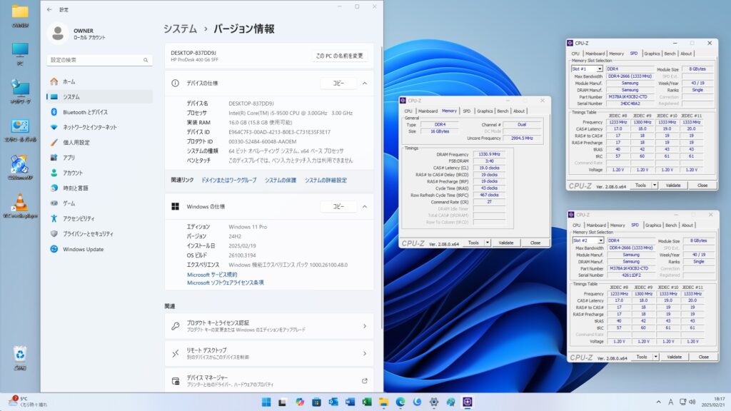The width and height of the screenshot is (731, 411).
Task: Select Mainboard tab in the Slot #1 CPU-Z window
Action: click(595, 54)
